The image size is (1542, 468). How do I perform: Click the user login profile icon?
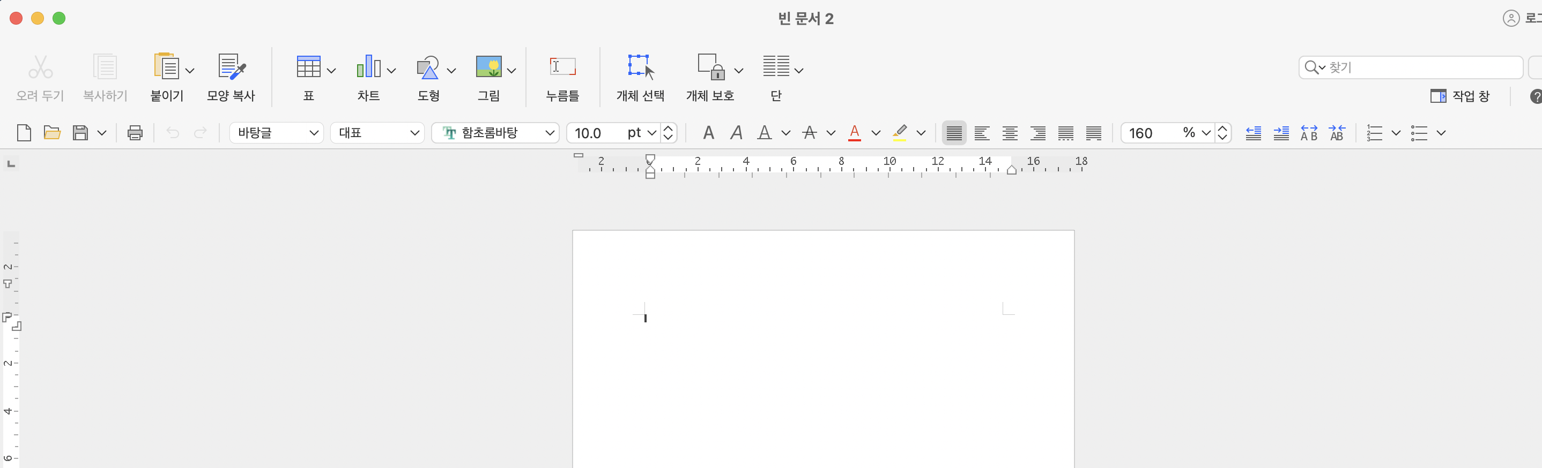coord(1511,19)
